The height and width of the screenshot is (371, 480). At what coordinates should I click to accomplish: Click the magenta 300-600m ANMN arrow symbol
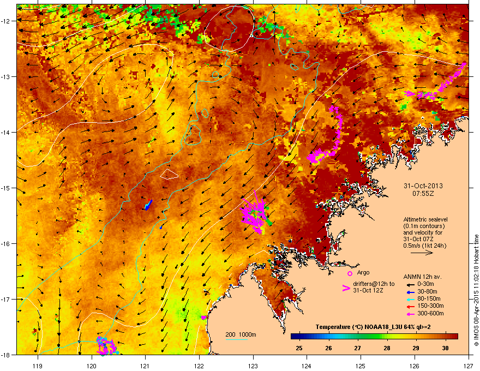(x=410, y=314)
